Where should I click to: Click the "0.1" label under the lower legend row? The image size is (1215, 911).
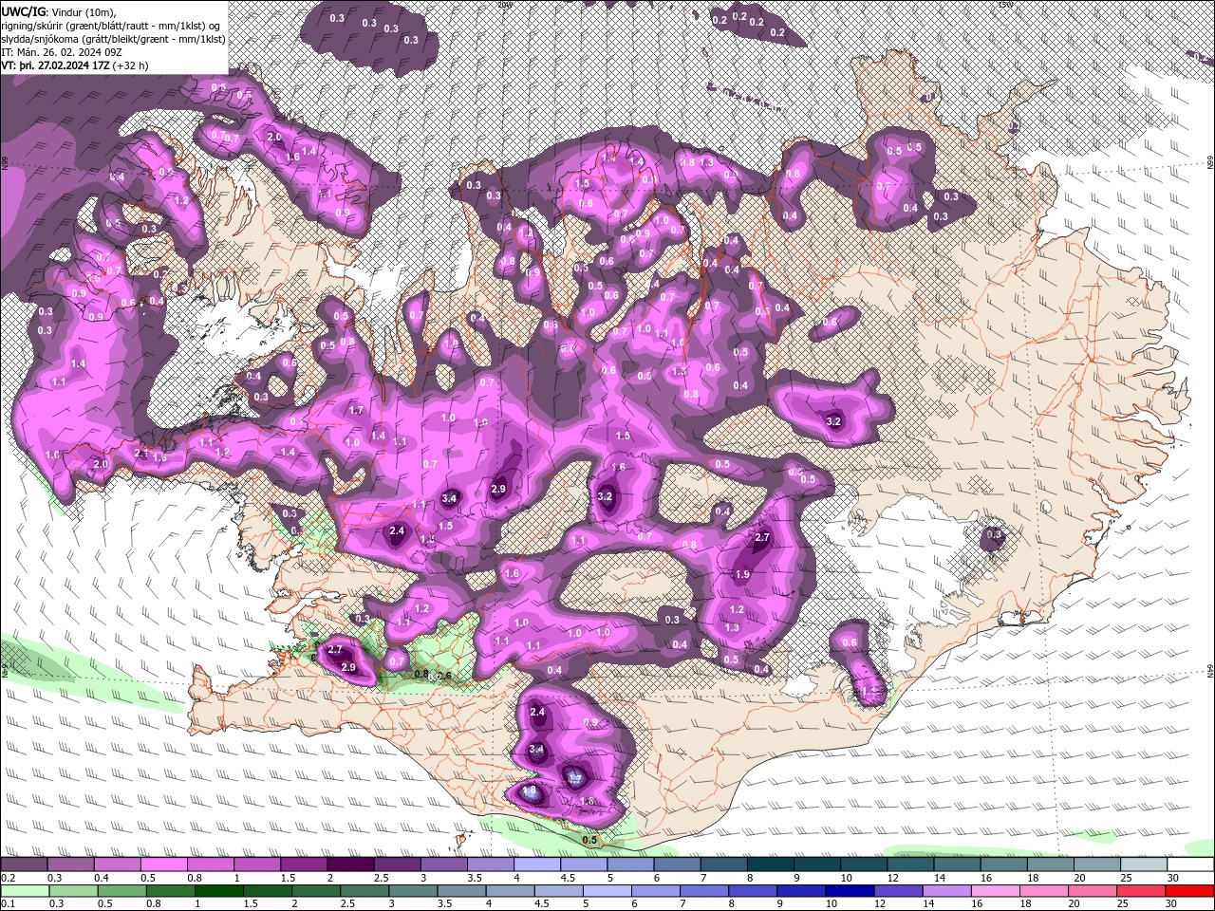(x=8, y=903)
